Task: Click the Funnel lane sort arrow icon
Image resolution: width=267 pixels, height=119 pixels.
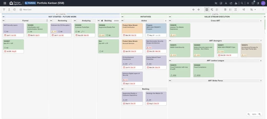Action: coord(47,21)
